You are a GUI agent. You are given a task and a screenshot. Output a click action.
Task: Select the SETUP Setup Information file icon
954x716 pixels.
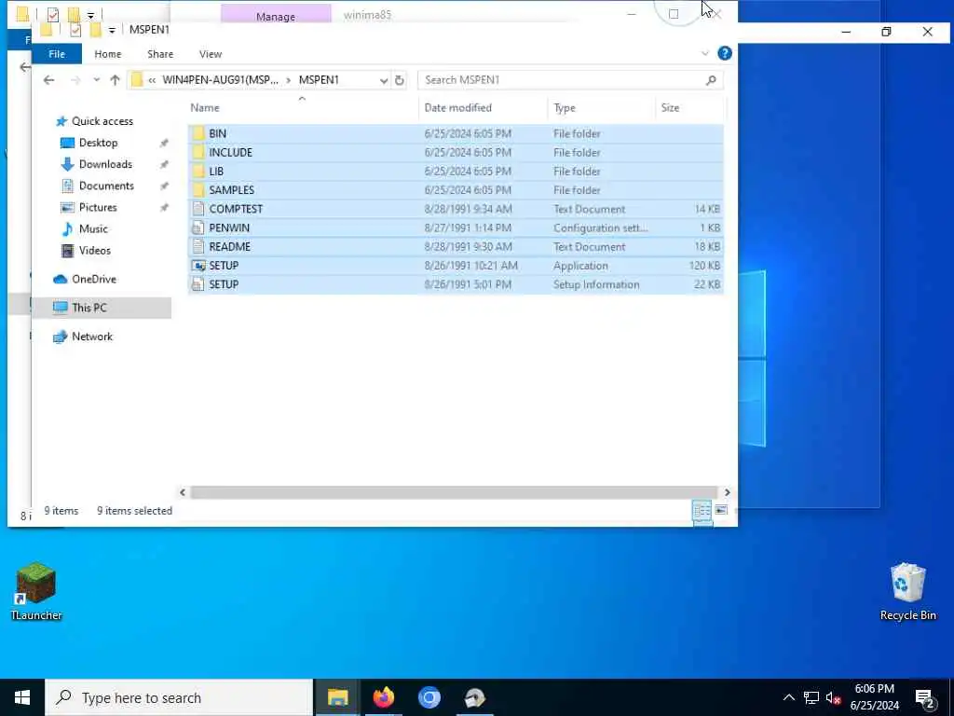coord(198,284)
